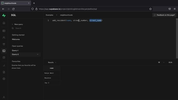Select the Jay Z result cell
Image resolution: width=178 pixels, height=100 pixels.
52,83
